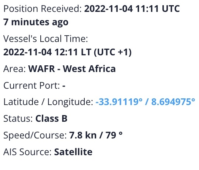Click the '7 minutes ago' text
Image resolution: width=199 pixels, height=170 pixels.
tap(36, 22)
